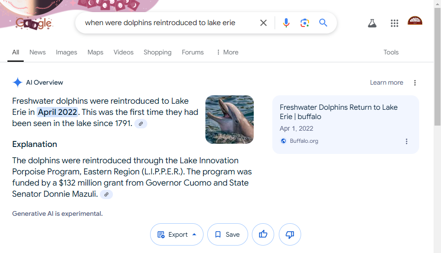Screen dimensions: 441x253
Task: Give thumbs up to AI Overview
Action: [x=263, y=234]
